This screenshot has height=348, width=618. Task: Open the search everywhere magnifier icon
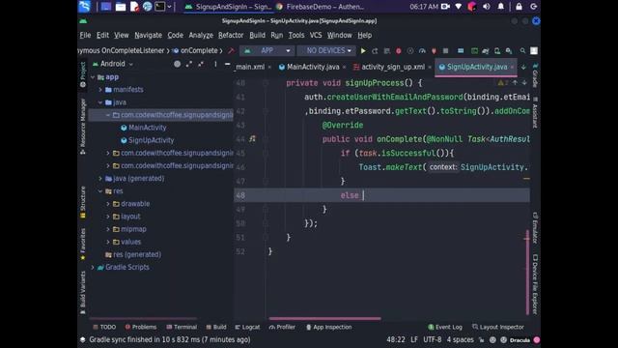(522, 51)
